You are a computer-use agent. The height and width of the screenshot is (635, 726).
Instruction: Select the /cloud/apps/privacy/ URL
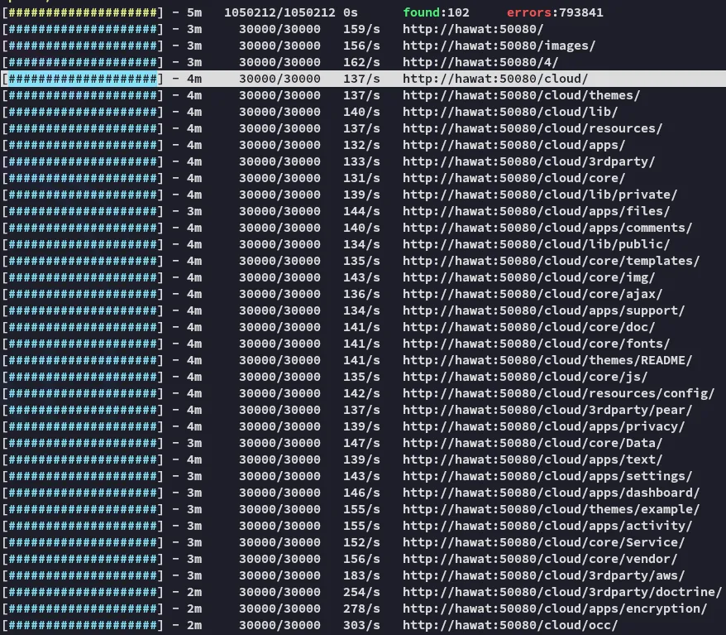coord(543,426)
